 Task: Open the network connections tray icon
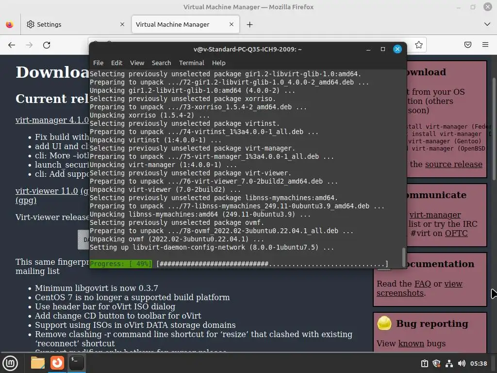click(449, 363)
